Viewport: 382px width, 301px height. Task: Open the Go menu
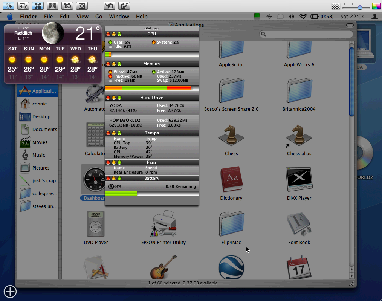99,17
